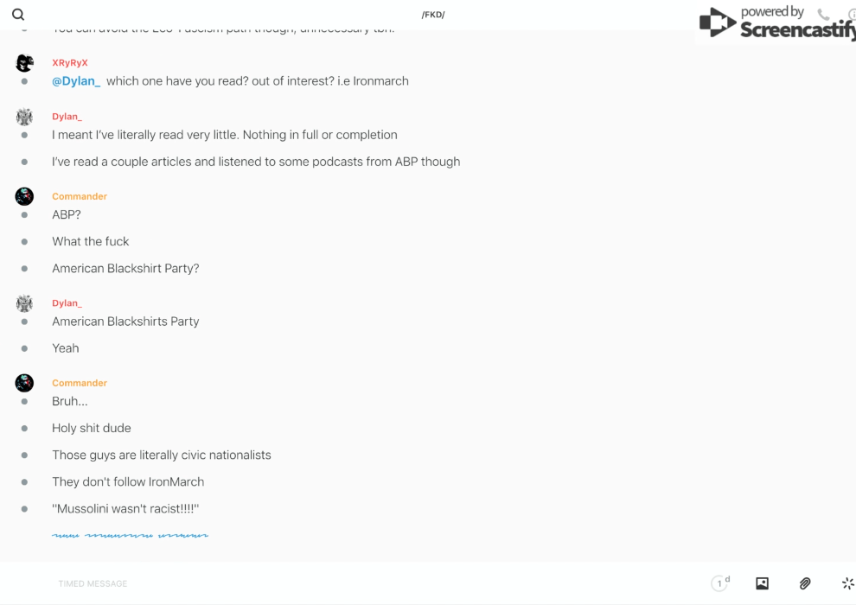Click Dylan_'s avatar beside 'American Blackshirts Party'
856x605 pixels.
tap(24, 303)
